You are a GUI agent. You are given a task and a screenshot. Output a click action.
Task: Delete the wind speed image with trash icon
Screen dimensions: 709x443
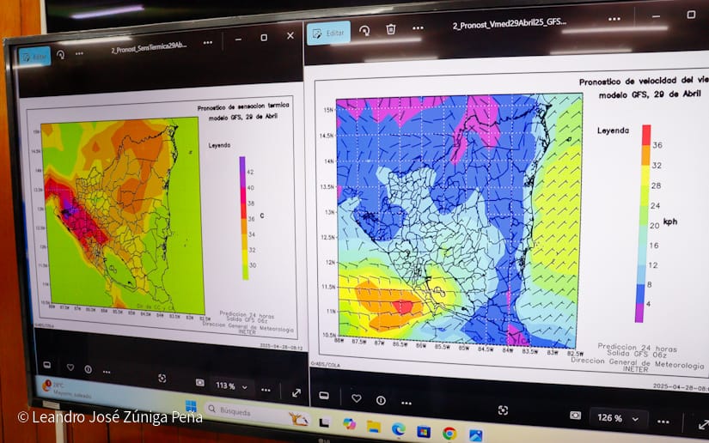pos(391,29)
